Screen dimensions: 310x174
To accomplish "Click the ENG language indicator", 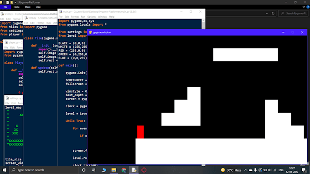I will pyautogui.click(x=281, y=170).
